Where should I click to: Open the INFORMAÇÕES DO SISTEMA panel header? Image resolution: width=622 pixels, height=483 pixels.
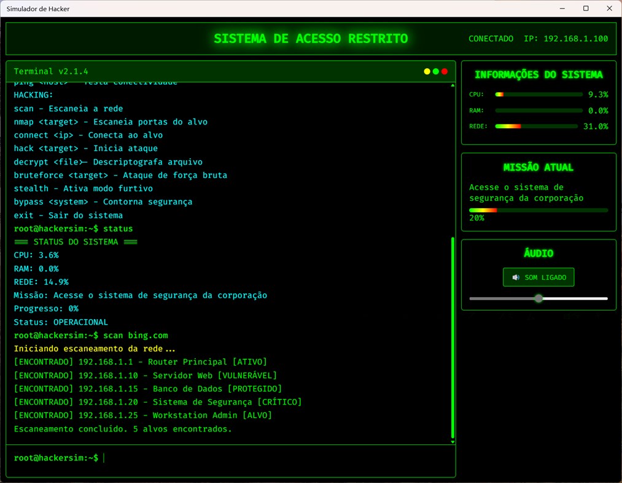pyautogui.click(x=538, y=74)
